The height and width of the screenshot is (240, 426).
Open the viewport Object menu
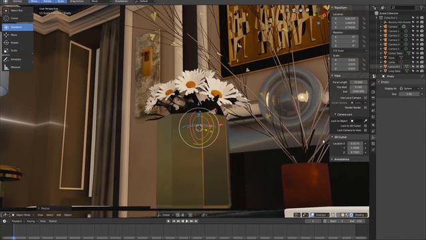coord(68,215)
